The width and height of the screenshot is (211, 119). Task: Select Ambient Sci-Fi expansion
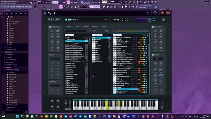click(x=76, y=67)
